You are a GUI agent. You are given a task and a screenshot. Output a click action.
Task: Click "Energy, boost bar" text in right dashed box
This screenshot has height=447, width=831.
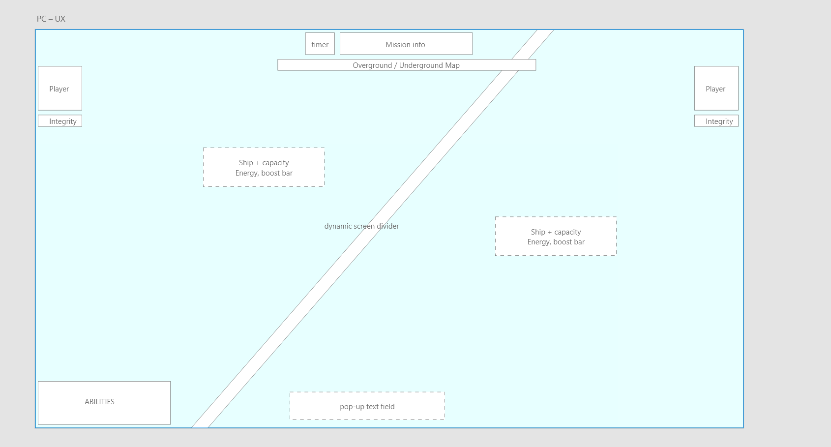click(x=556, y=242)
